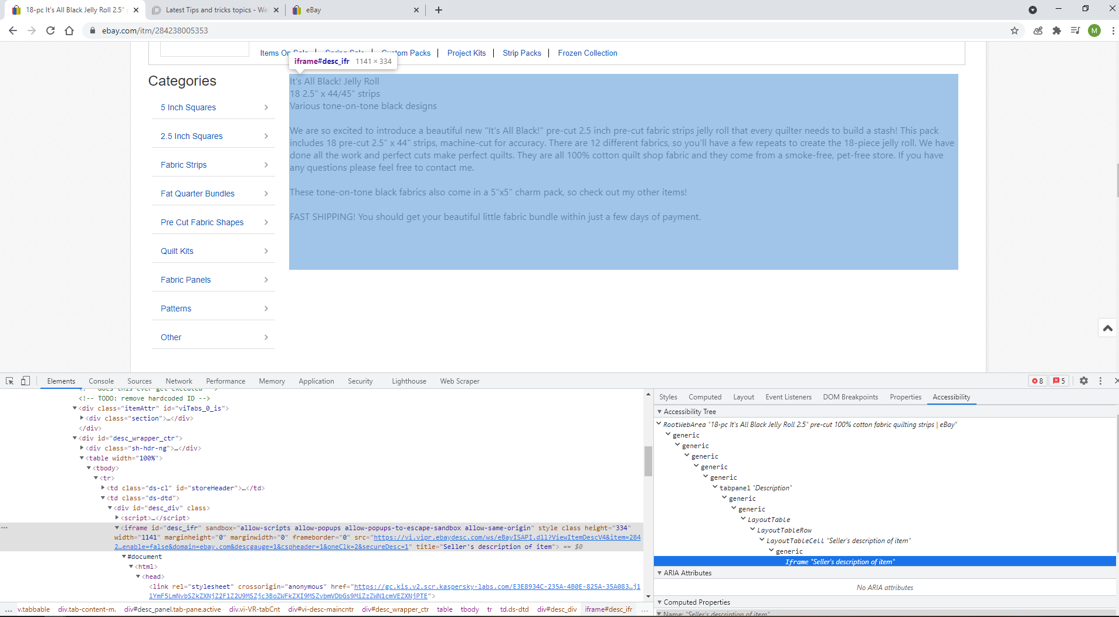This screenshot has width=1119, height=617.
Task: Open DevTools settings gear
Action: [1083, 381]
